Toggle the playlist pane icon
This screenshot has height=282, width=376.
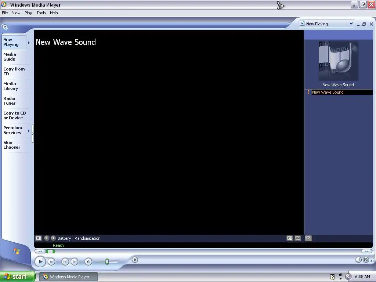[x=308, y=238]
